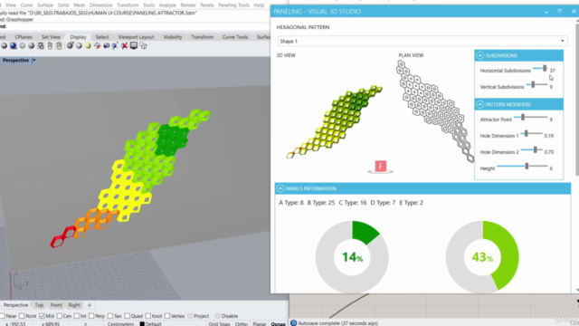Viewport: 579px width, 326px height.
Task: Open the Curve menu in Rhino
Action: click(x=26, y=5)
